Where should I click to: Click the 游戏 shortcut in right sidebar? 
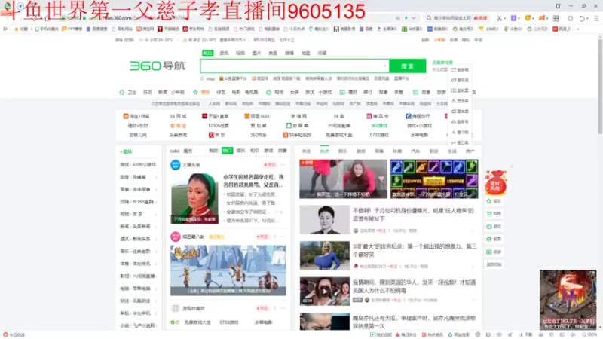click(x=494, y=227)
